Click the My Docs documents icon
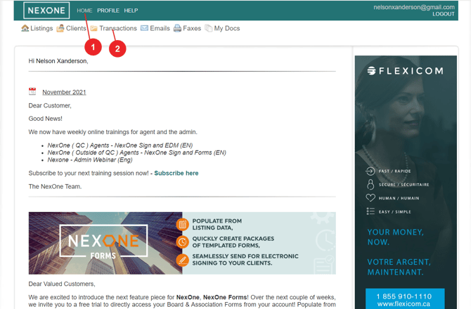Viewport: 471px width, 309px height. [x=209, y=28]
